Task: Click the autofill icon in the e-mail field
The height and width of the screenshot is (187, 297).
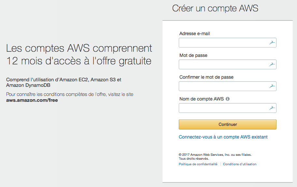Action: click(272, 43)
